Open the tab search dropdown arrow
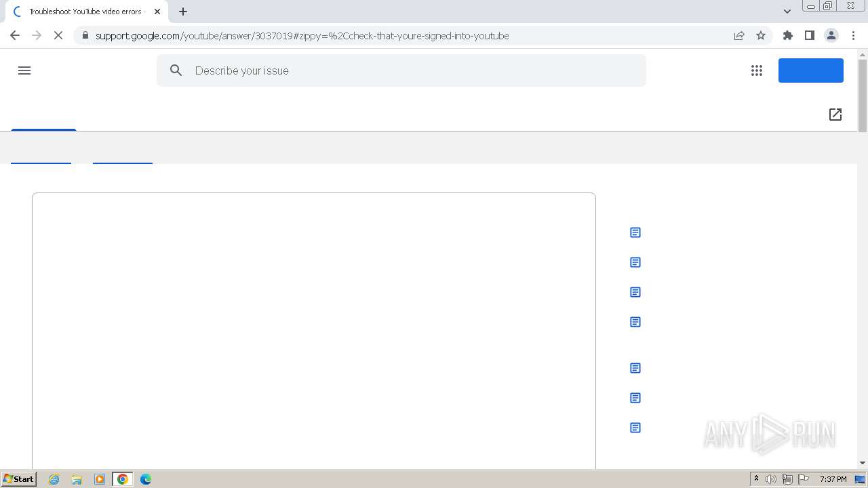 click(x=787, y=12)
